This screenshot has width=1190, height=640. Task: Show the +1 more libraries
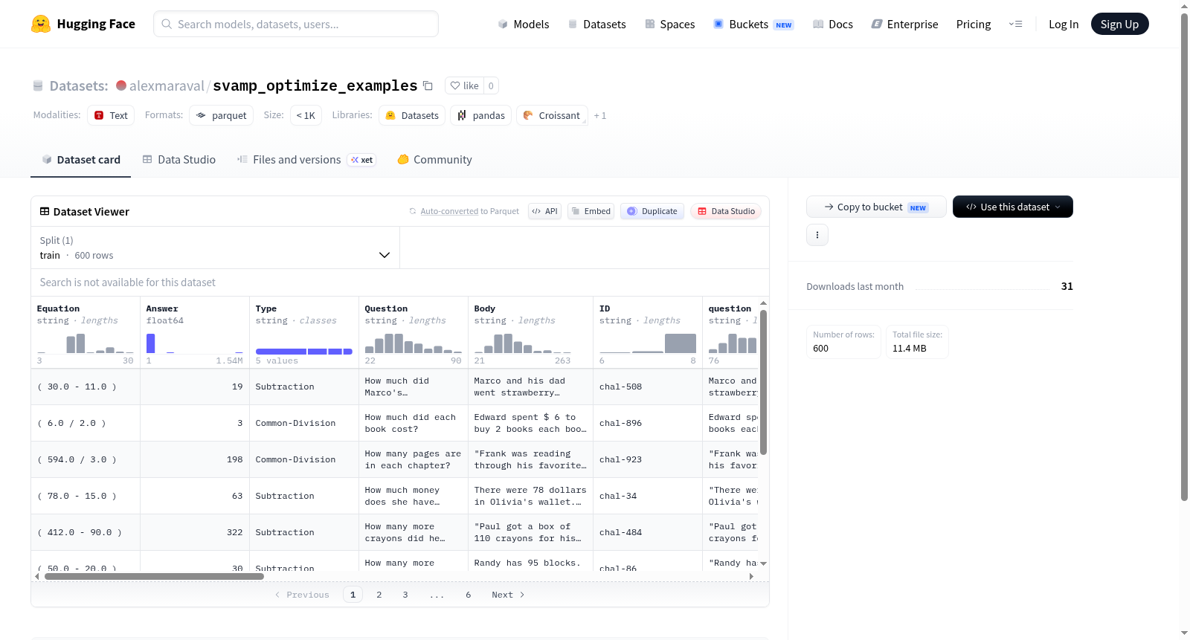pyautogui.click(x=600, y=115)
